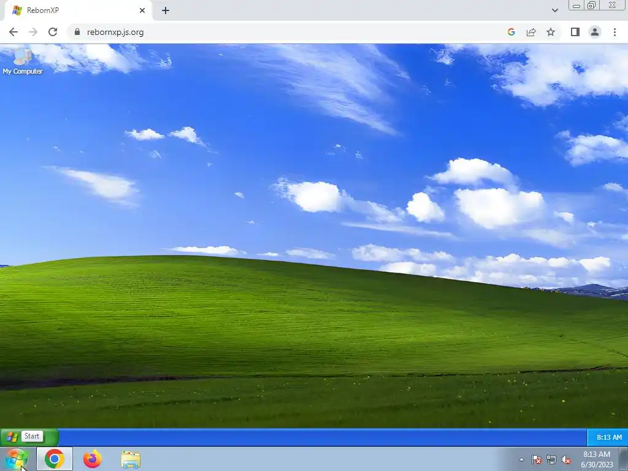The width and height of the screenshot is (628, 471).
Task: Reload the rebornxp.js.org page
Action: pyautogui.click(x=53, y=32)
